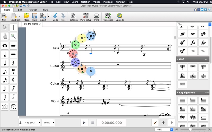Open Parts Setup
The height and width of the screenshot is (132, 212).
coord(86,17)
